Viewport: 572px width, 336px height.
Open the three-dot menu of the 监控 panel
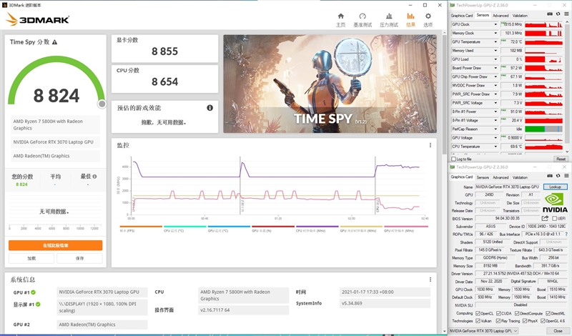tap(430, 145)
